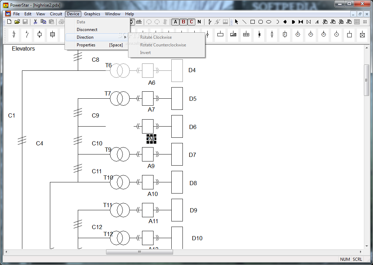Click the scroll up arrow
Screen dimensions: 373x265
[367, 48]
